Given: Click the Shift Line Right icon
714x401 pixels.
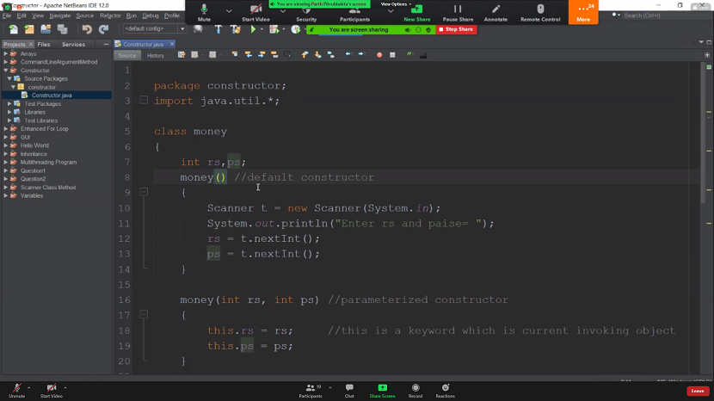Looking at the screenshot, I should pyautogui.click(x=361, y=55).
